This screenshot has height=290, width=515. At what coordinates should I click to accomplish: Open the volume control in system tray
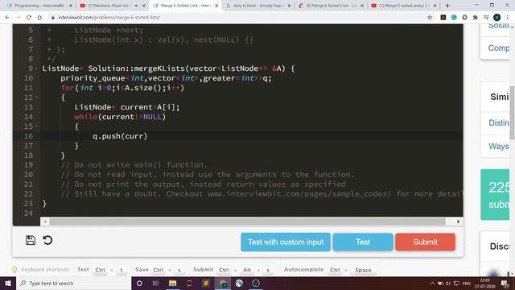(448, 283)
